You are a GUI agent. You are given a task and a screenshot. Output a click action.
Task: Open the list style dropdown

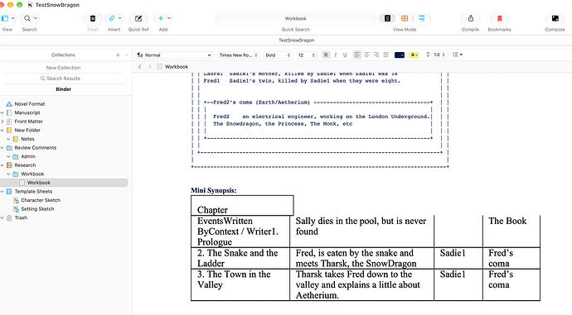tap(458, 55)
